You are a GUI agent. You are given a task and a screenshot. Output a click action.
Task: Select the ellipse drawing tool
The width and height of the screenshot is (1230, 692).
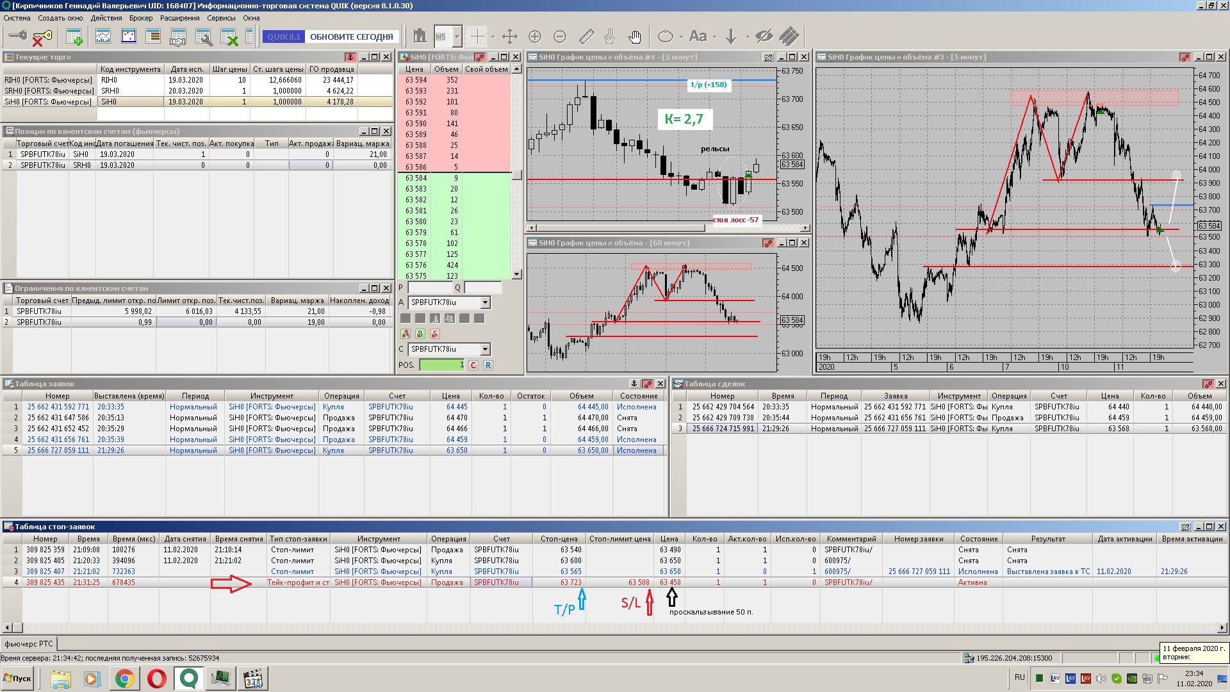666,37
